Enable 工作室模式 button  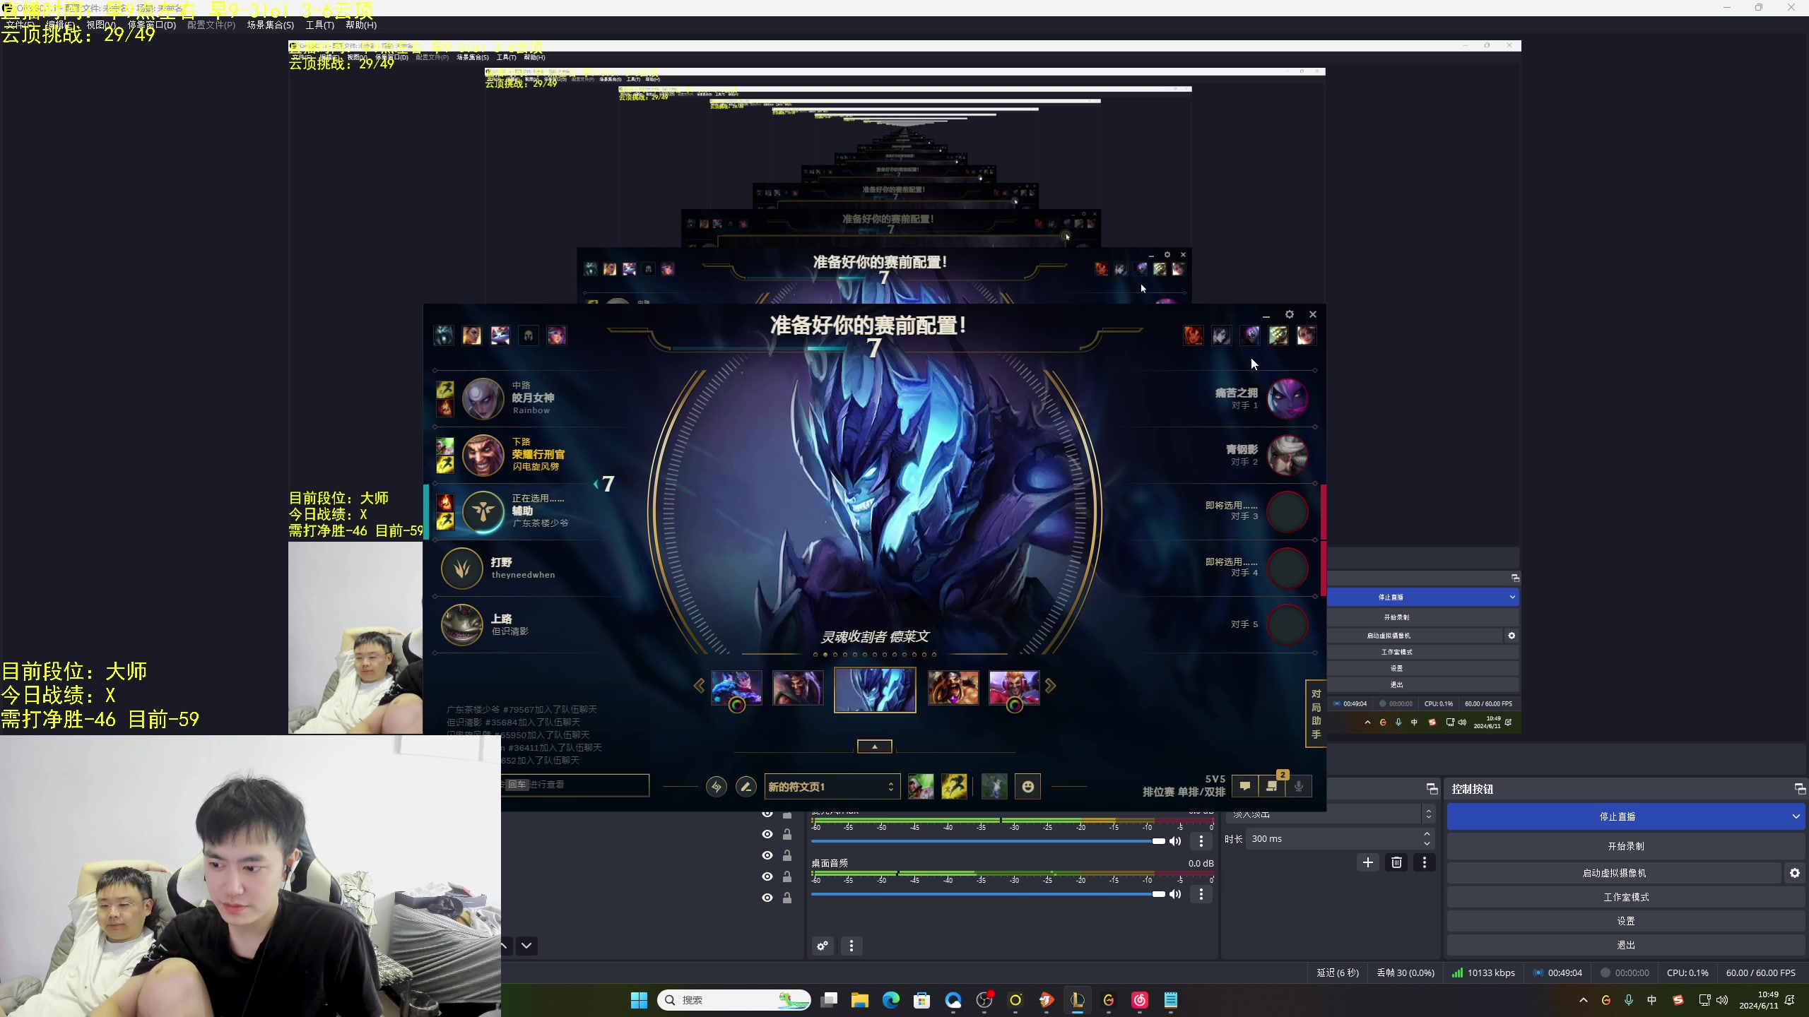tap(1626, 897)
